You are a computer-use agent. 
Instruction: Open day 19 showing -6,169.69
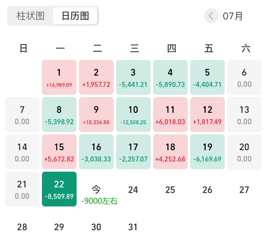(x=207, y=152)
